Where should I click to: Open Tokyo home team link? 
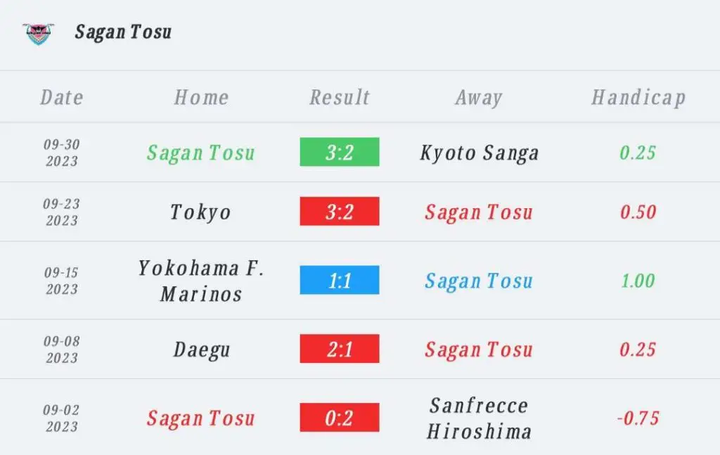[200, 212]
